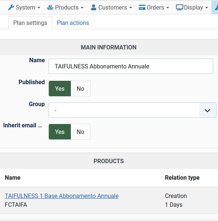
Task: Click the caret arrow next to Products
Action: (x=82, y=8)
